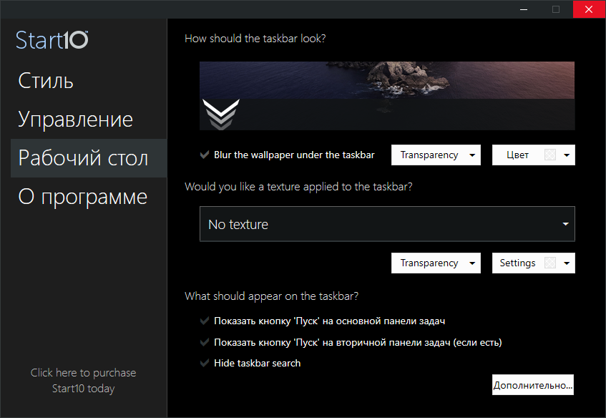Open the Управление section
Image resolution: width=606 pixels, height=418 pixels.
click(x=75, y=120)
